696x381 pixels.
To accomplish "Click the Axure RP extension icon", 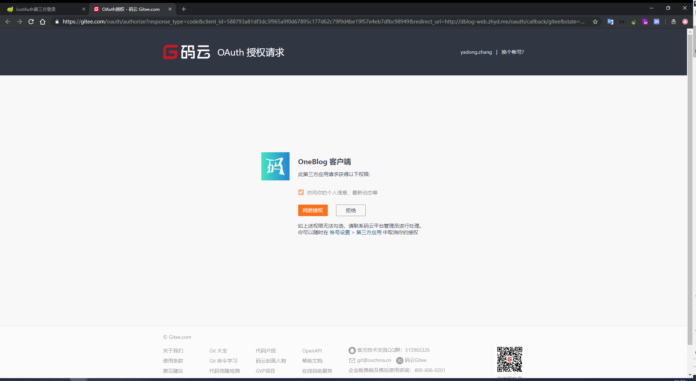I will (645, 22).
